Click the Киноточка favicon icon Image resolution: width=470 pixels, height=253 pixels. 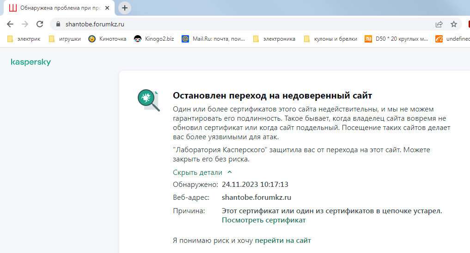coord(92,39)
